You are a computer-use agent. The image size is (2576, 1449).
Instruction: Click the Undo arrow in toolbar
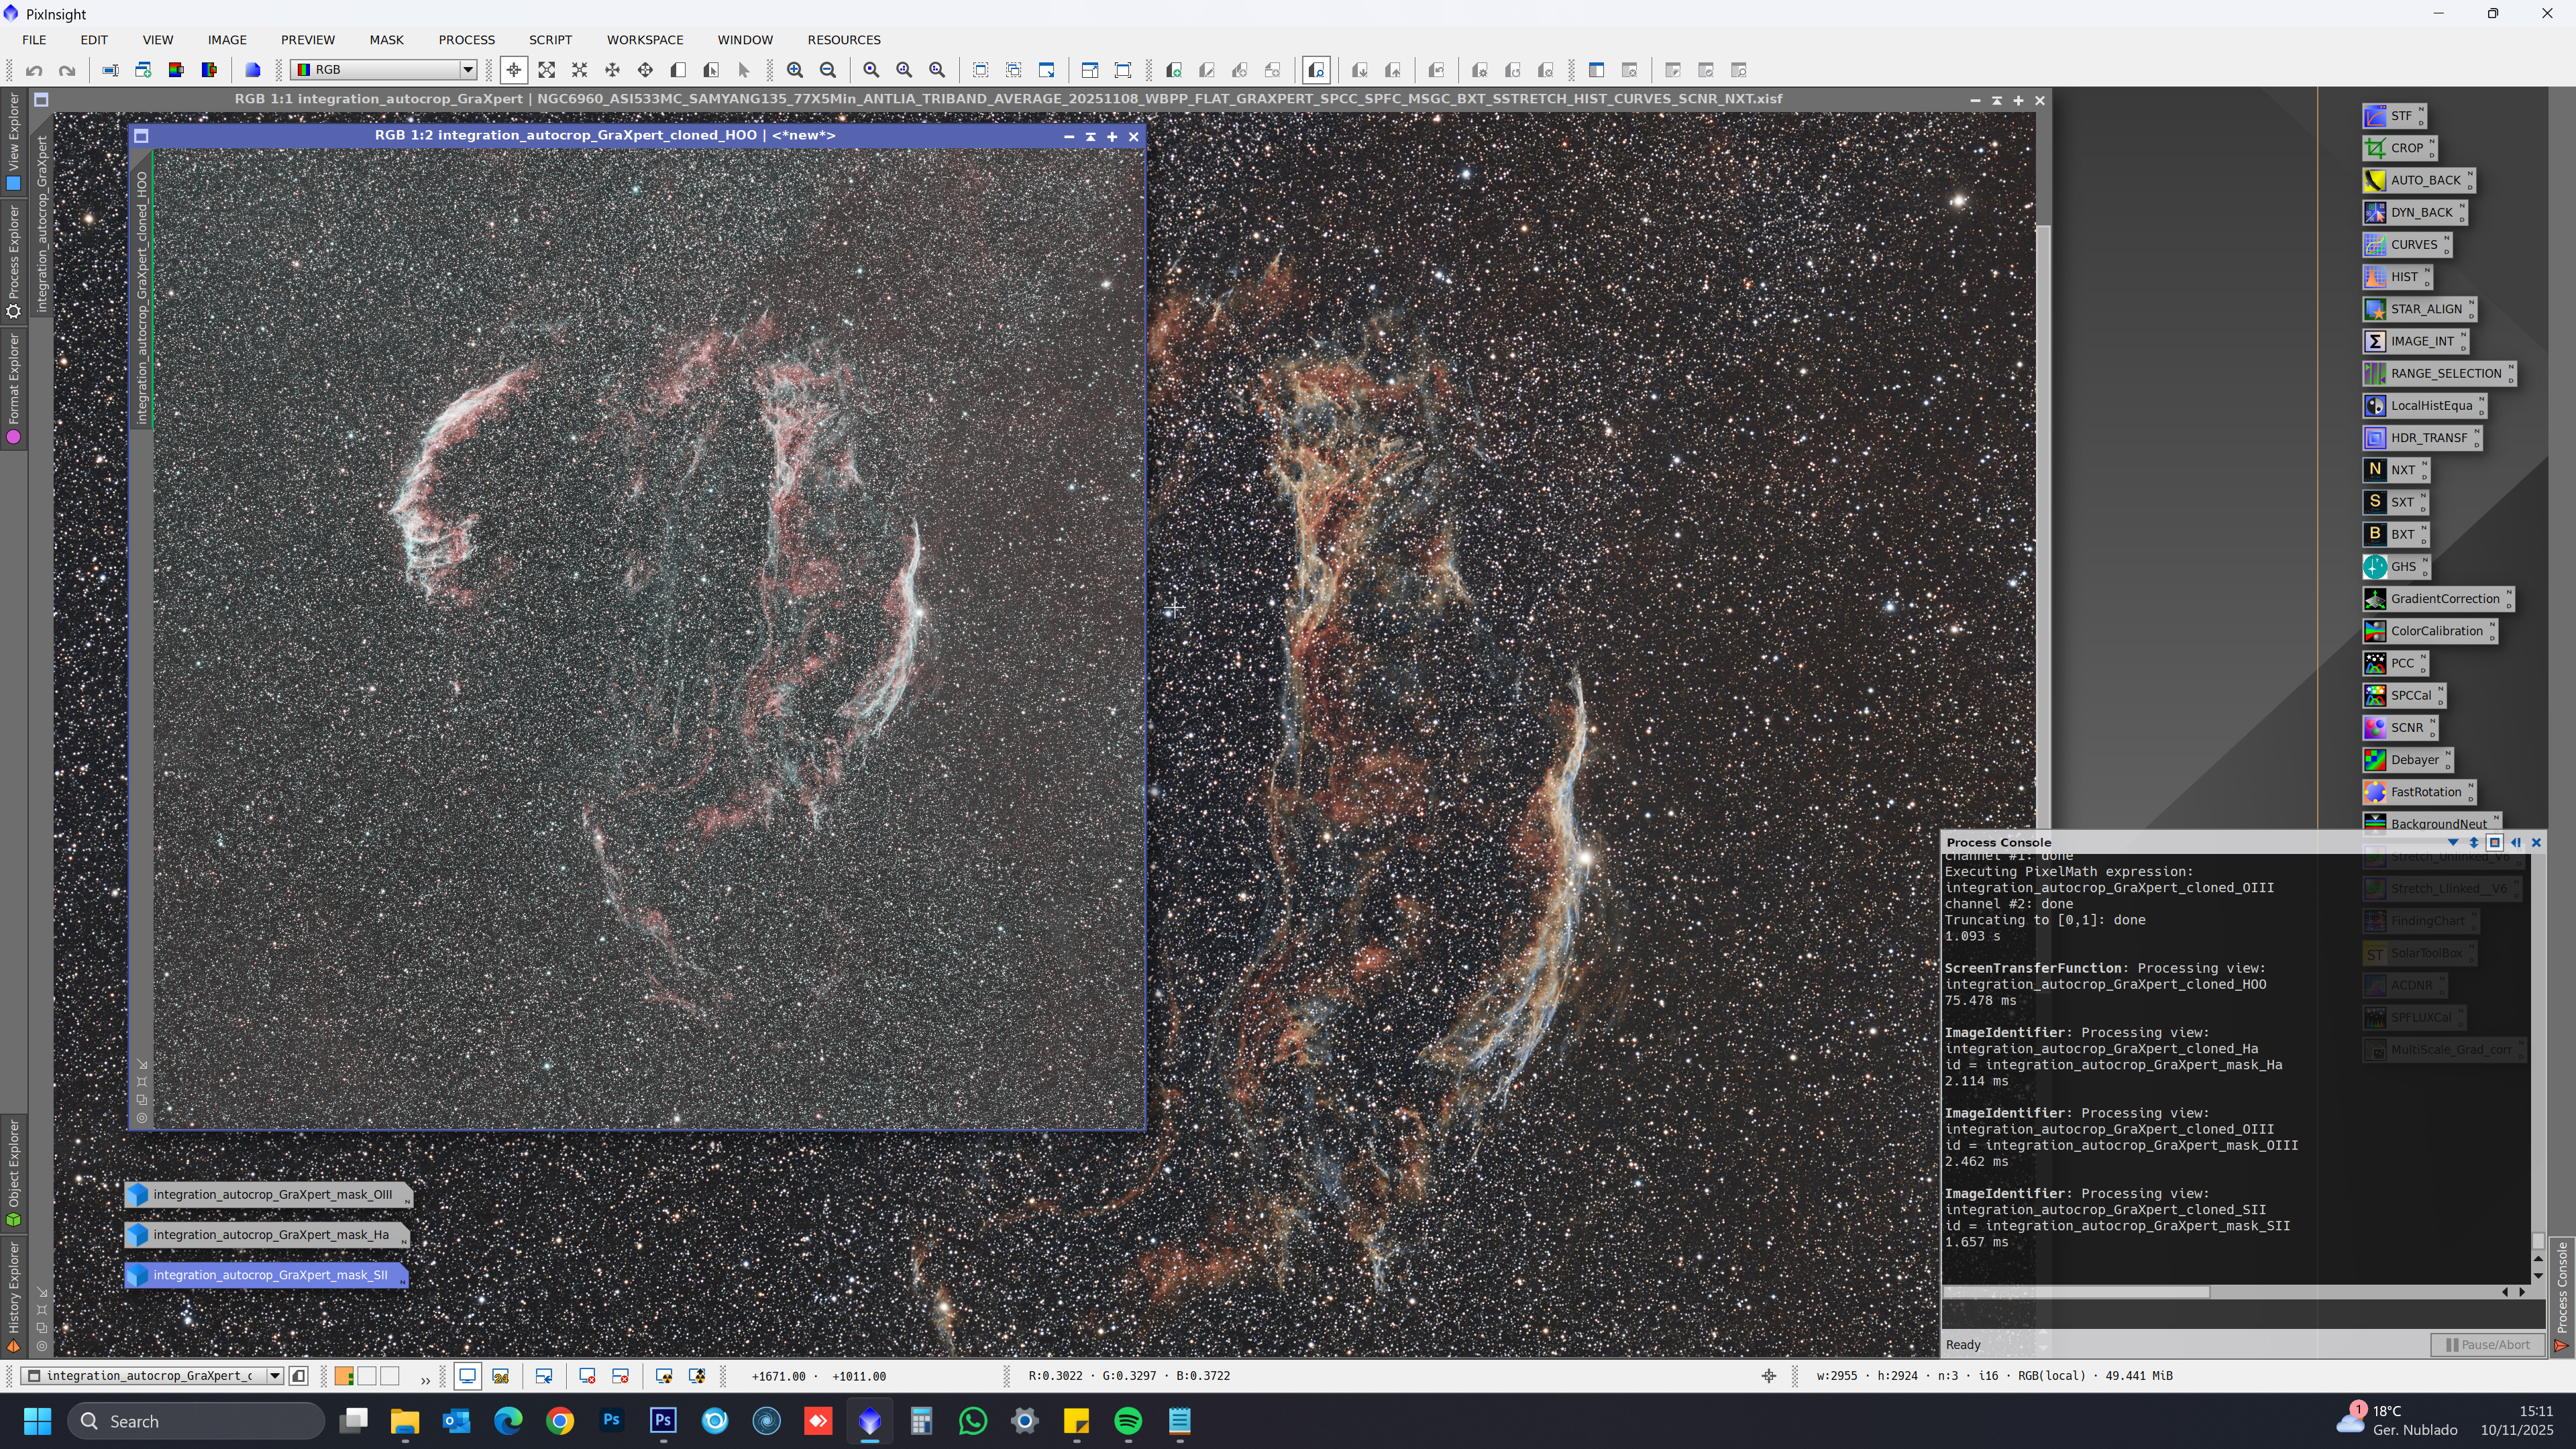click(x=34, y=70)
